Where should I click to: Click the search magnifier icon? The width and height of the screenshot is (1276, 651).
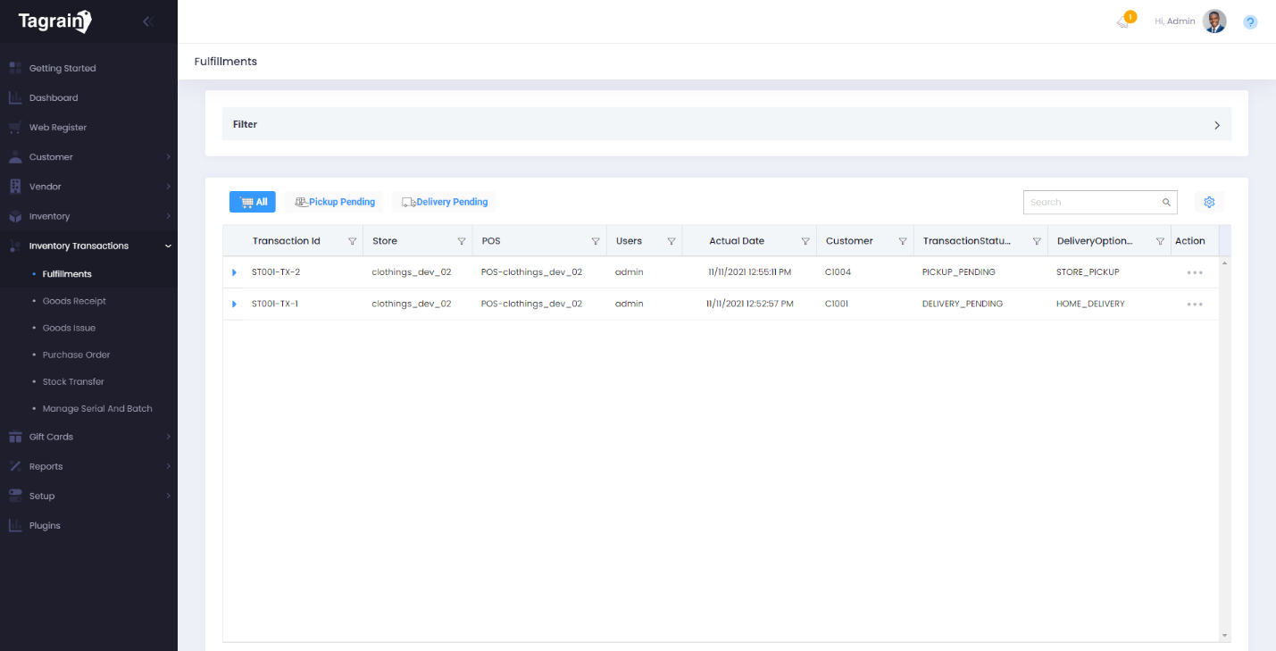click(x=1166, y=202)
